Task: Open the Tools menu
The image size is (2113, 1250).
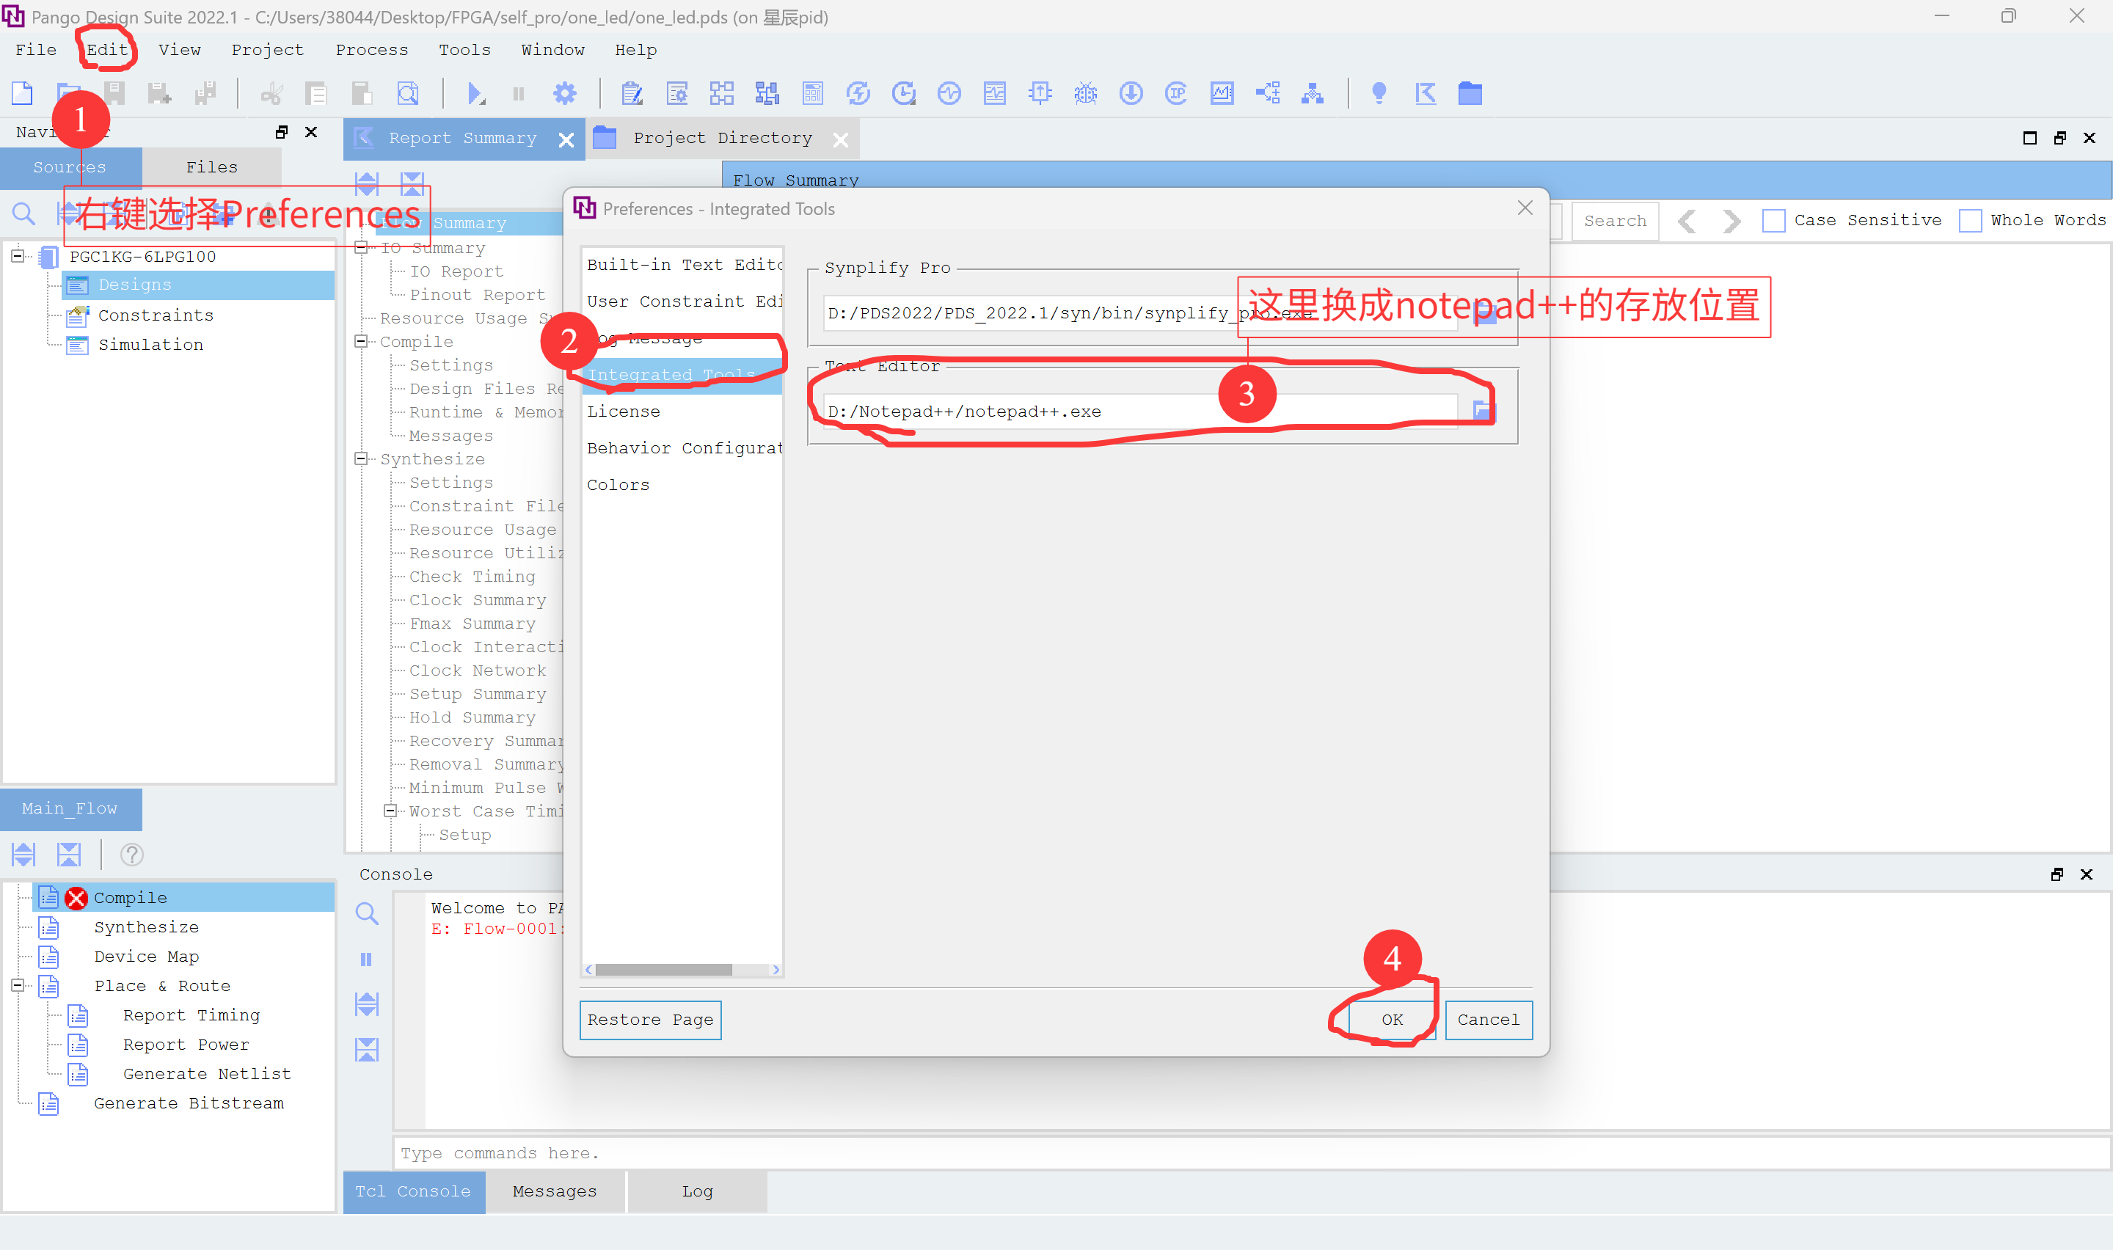Action: [x=464, y=50]
